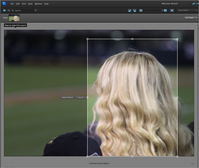Click the Search Object button
This screenshot has width=199, height=168.
[67, 98]
